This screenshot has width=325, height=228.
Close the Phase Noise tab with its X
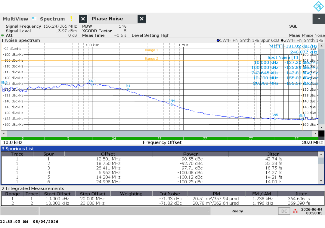(141, 19)
